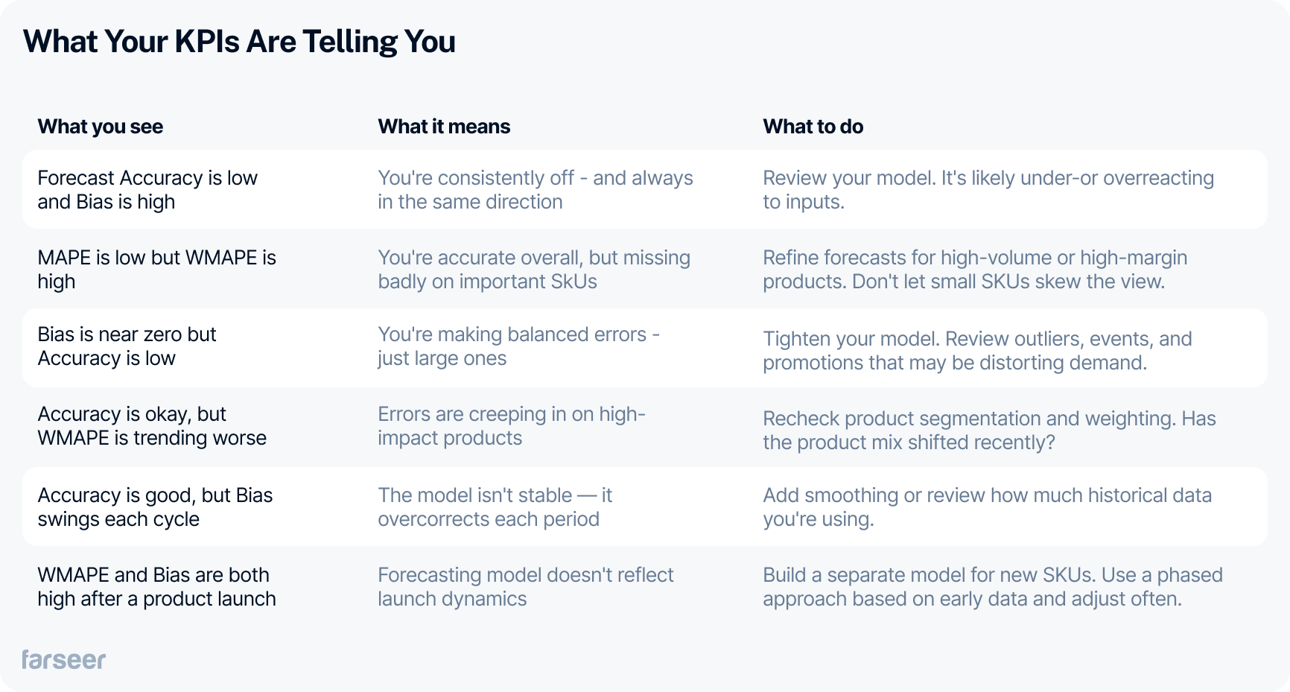Select "WMAPE and Bias are both high" row
This screenshot has height=692, width=1290.
pos(156,587)
